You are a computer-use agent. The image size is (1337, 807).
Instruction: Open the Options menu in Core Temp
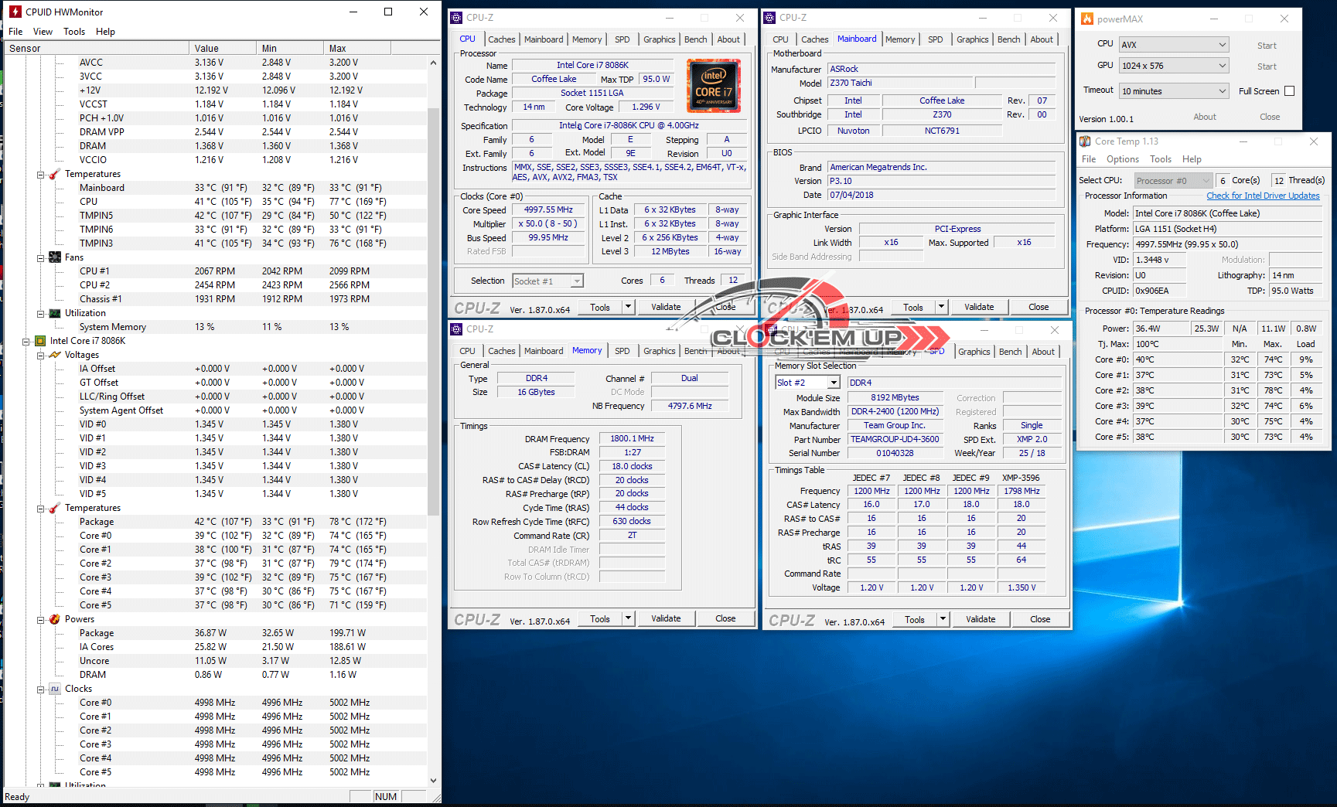1122,159
